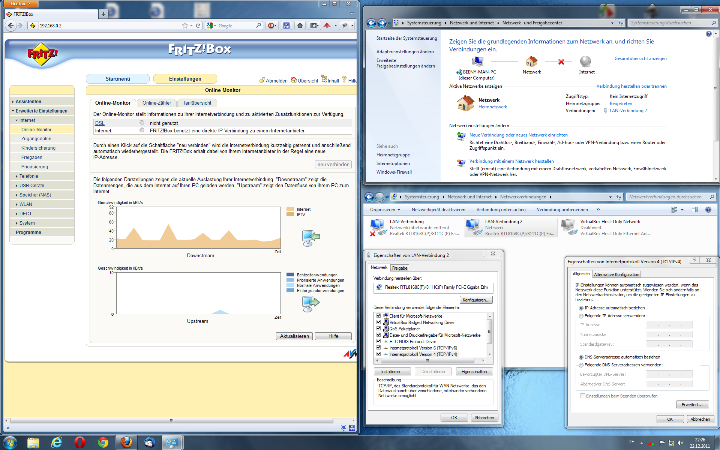Open the Organisieren dropdown menu
The image size is (720, 450).
coord(385,210)
